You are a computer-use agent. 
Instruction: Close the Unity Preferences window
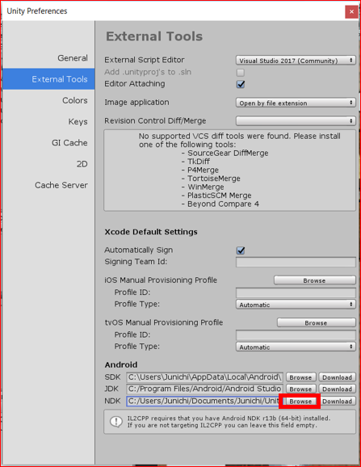[351, 12]
